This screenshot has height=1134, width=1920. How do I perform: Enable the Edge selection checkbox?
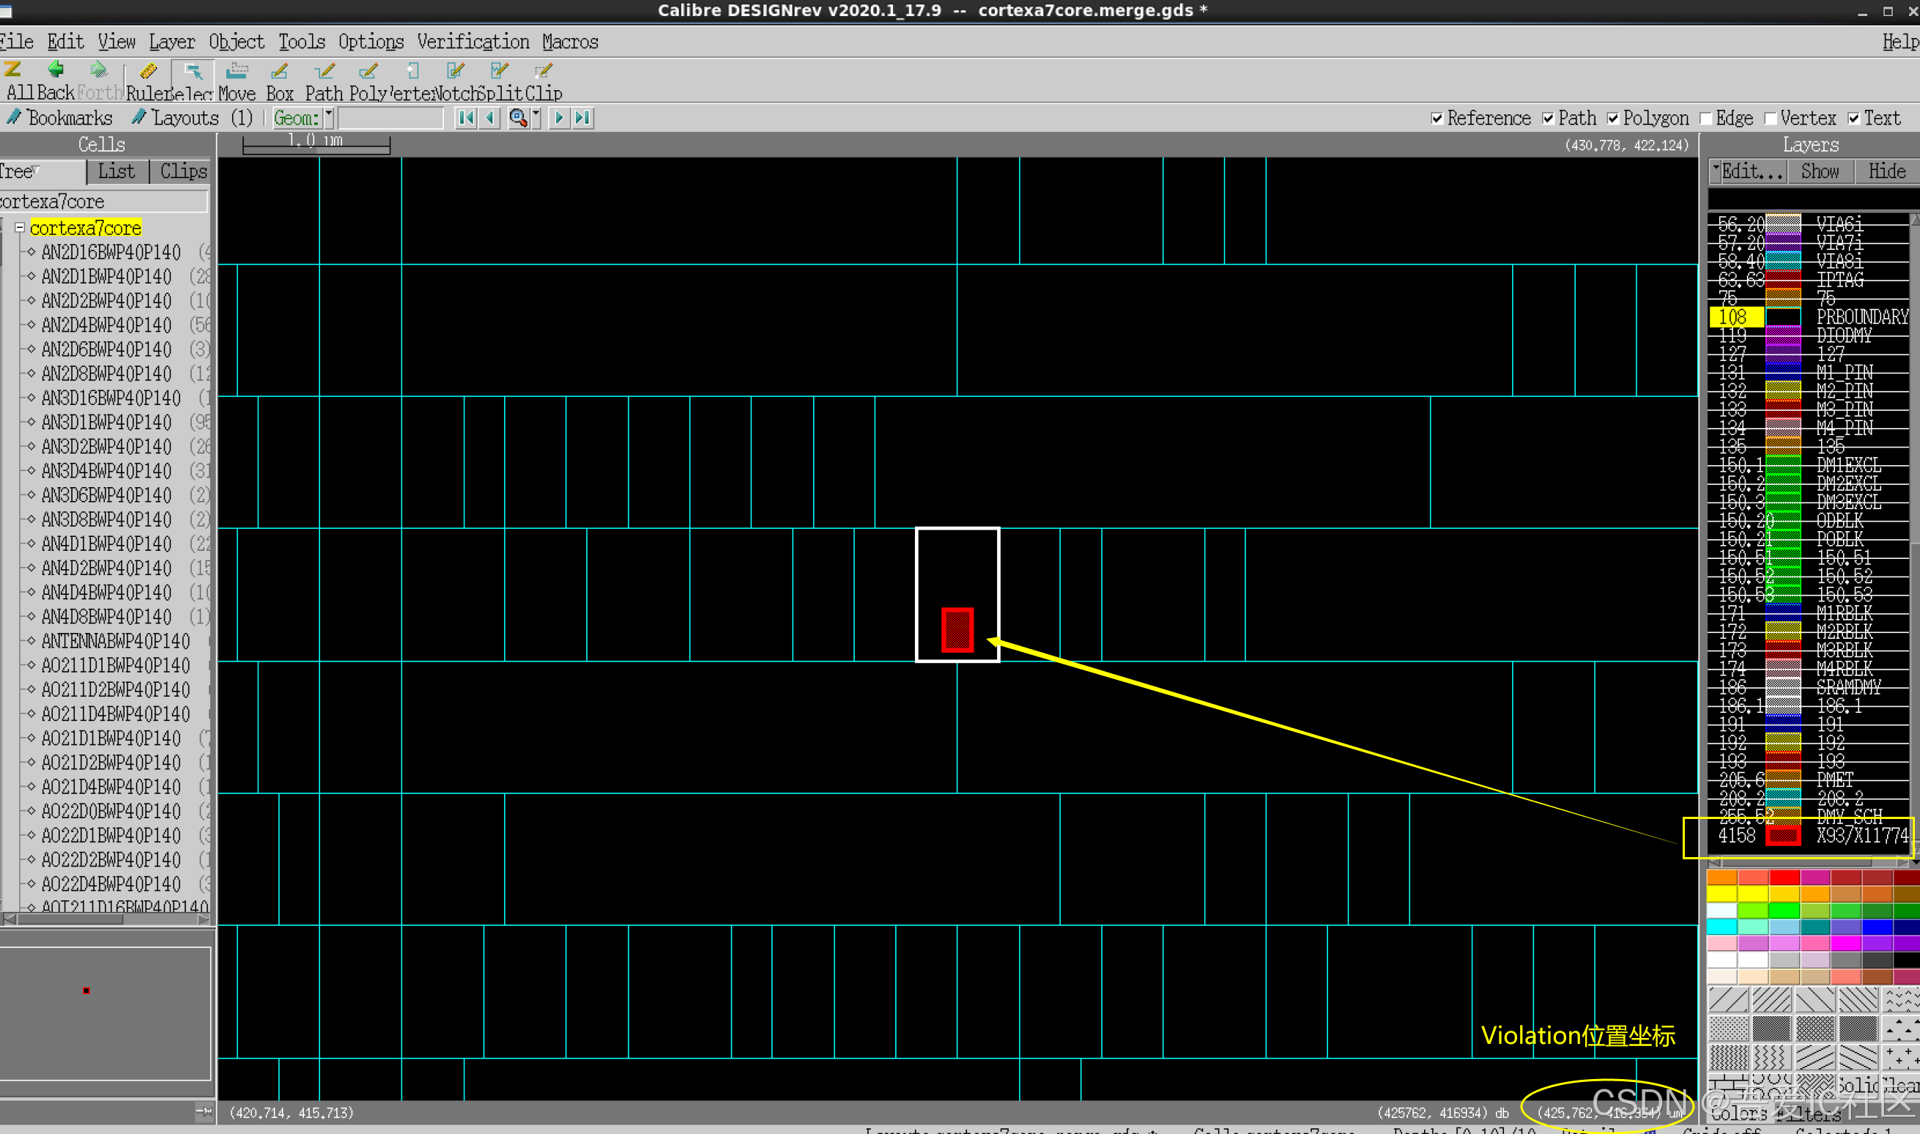click(x=1705, y=119)
